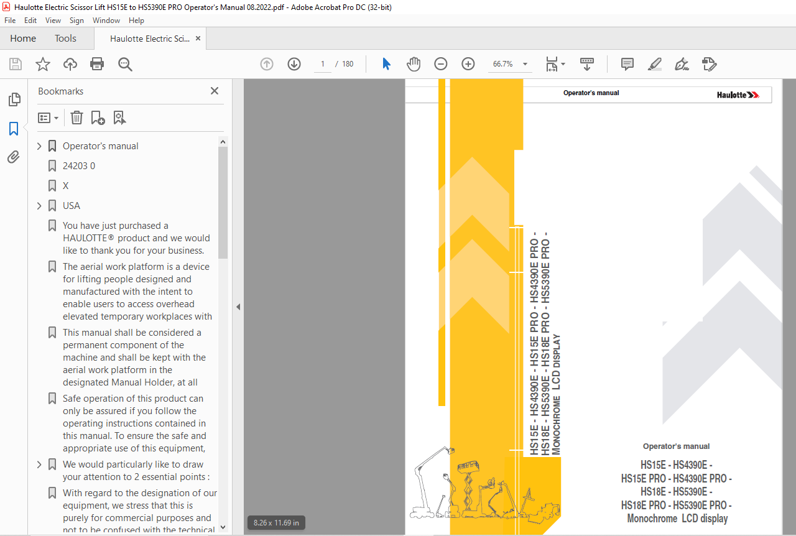The width and height of the screenshot is (796, 536).
Task: Open 'With regard to the designation' bookmark
Action: [x=139, y=512]
